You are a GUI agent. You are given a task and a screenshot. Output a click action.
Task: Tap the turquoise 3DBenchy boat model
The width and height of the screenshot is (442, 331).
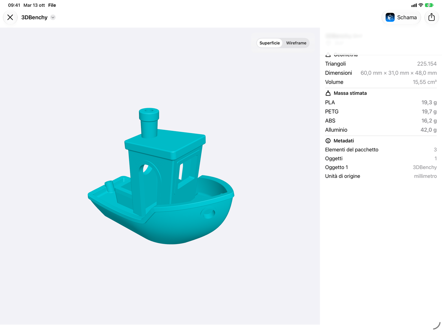(161, 176)
